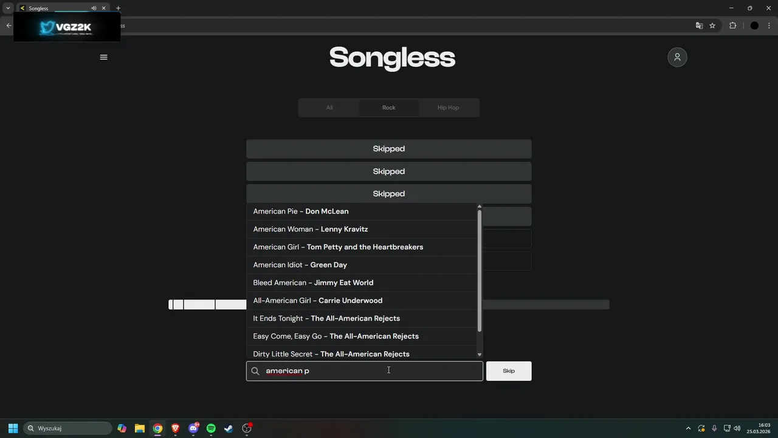Click the Skip button
Screen dimensions: 778x438
pyautogui.click(x=509, y=371)
